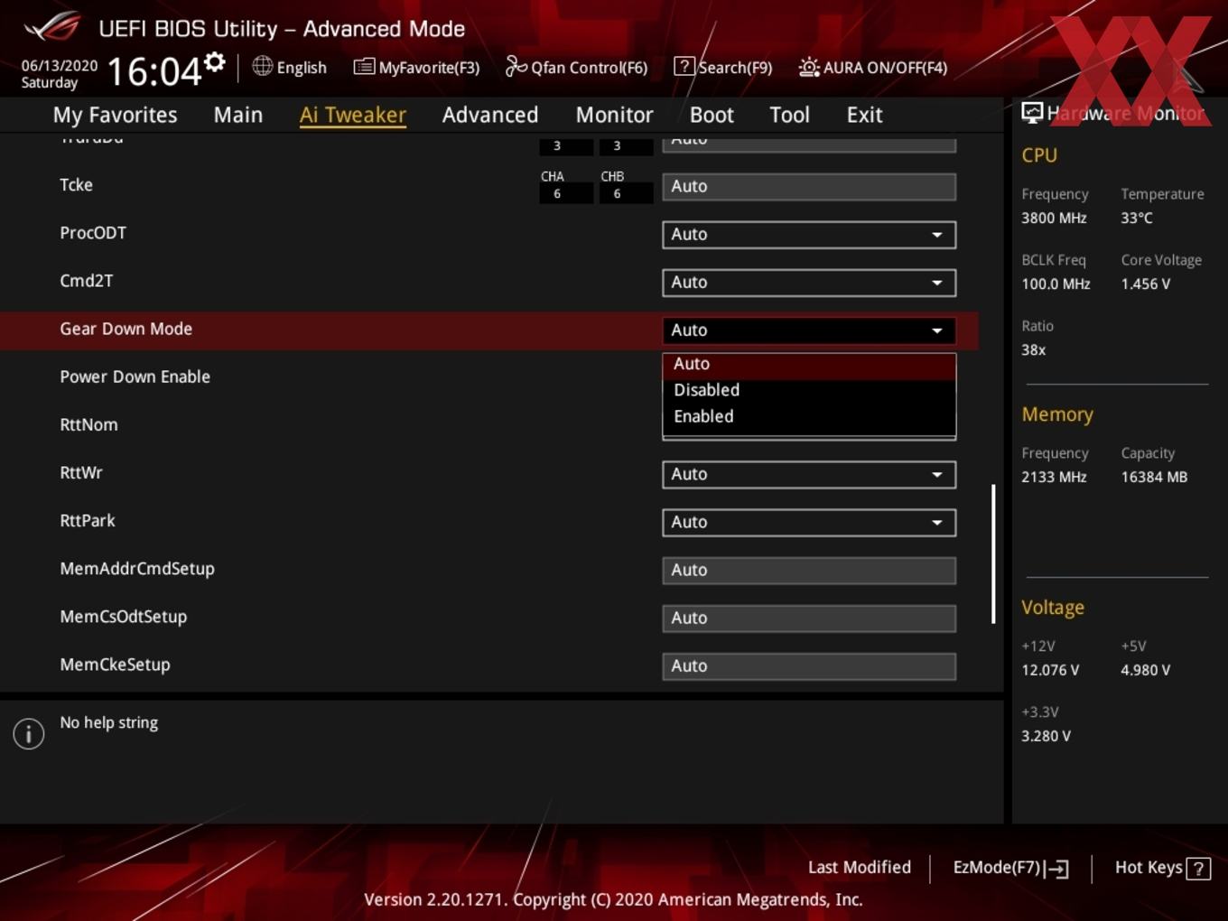Switch to My Favorites tab
The image size is (1228, 921).
pos(115,115)
